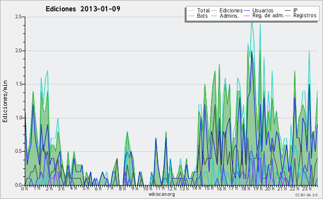Click the wikiscan.org label below the chart
323x199 pixels.
pos(161,194)
